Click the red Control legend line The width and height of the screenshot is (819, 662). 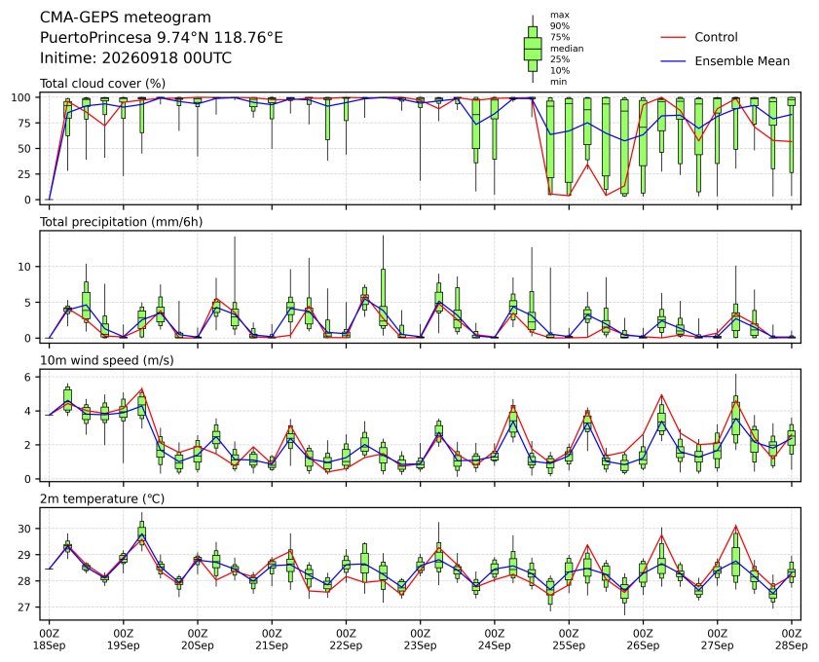673,38
